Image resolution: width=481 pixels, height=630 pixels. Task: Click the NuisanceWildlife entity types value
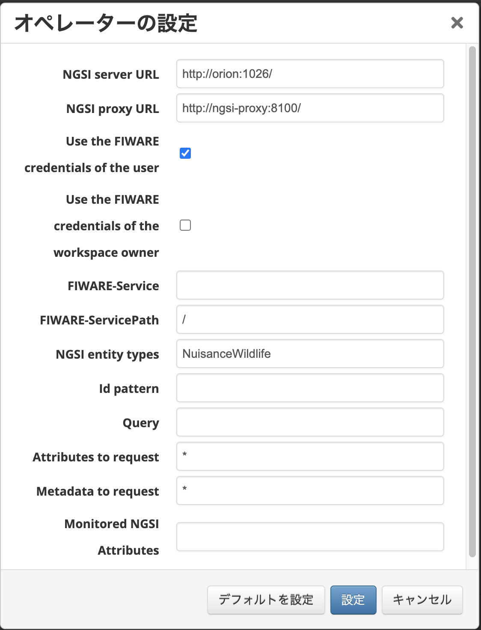pyautogui.click(x=309, y=354)
